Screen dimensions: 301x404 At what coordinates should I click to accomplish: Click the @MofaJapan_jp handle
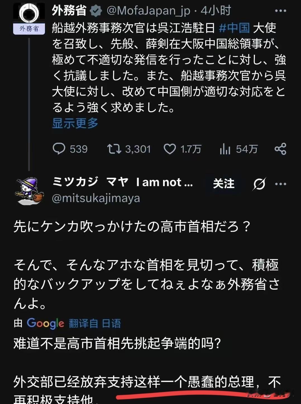click(148, 11)
